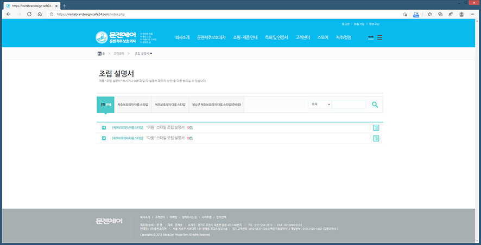The height and width of the screenshot is (245, 481).
Task: Click the 로그인 link at top
Action: tap(346, 24)
